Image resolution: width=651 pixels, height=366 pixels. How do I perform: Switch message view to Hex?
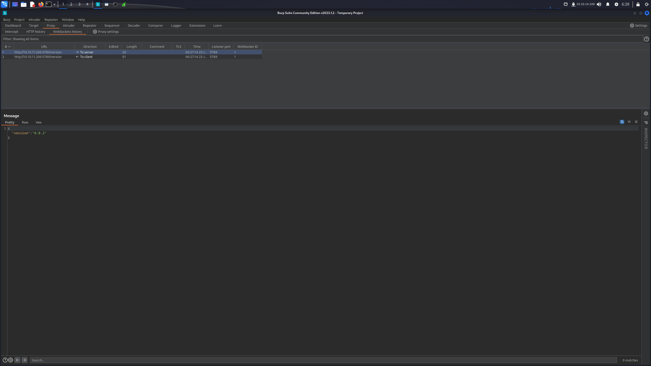(x=39, y=122)
